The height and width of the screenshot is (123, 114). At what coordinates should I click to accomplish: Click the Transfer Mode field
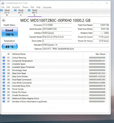[x=57, y=37]
